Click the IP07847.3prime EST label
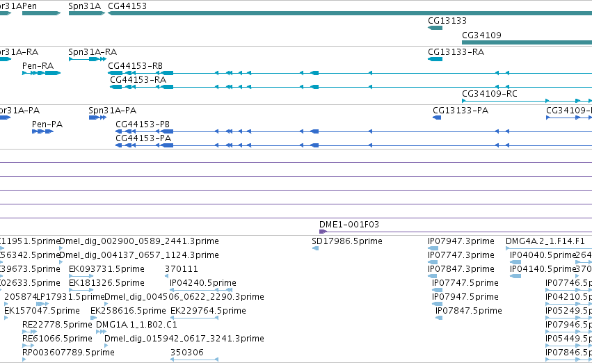Screen dimensions: 592x363 (461, 269)
